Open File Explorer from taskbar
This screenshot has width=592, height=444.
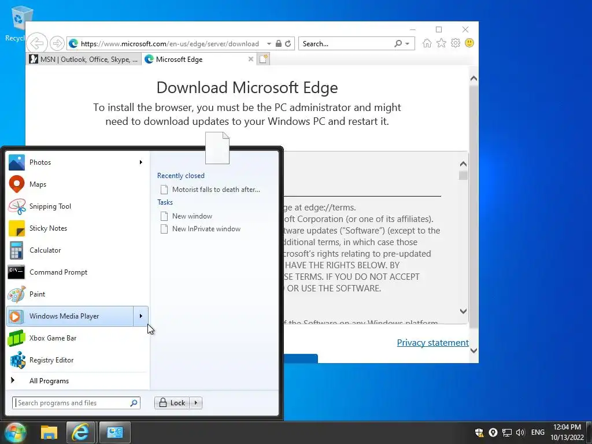(x=49, y=432)
